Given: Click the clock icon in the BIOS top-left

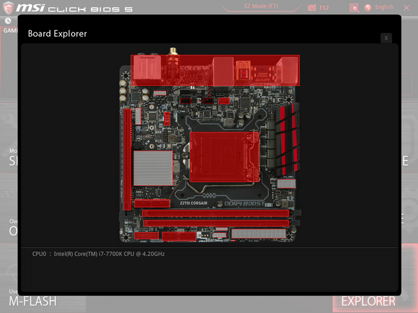Looking at the screenshot, I should pyautogui.click(x=8, y=21).
